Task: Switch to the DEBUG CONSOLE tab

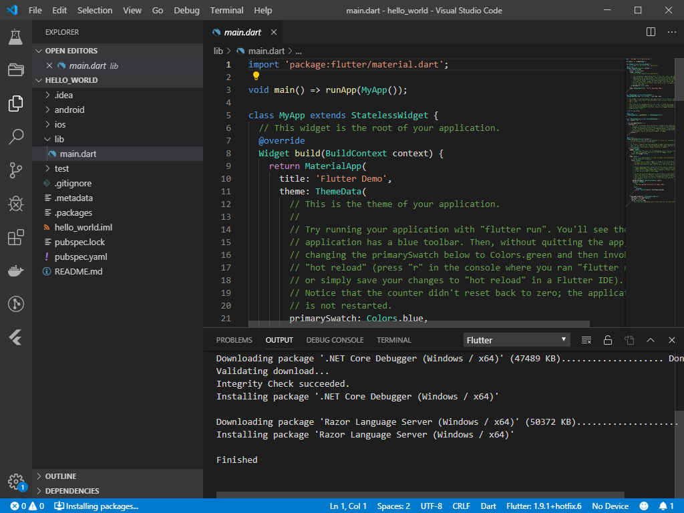Action: pos(335,340)
